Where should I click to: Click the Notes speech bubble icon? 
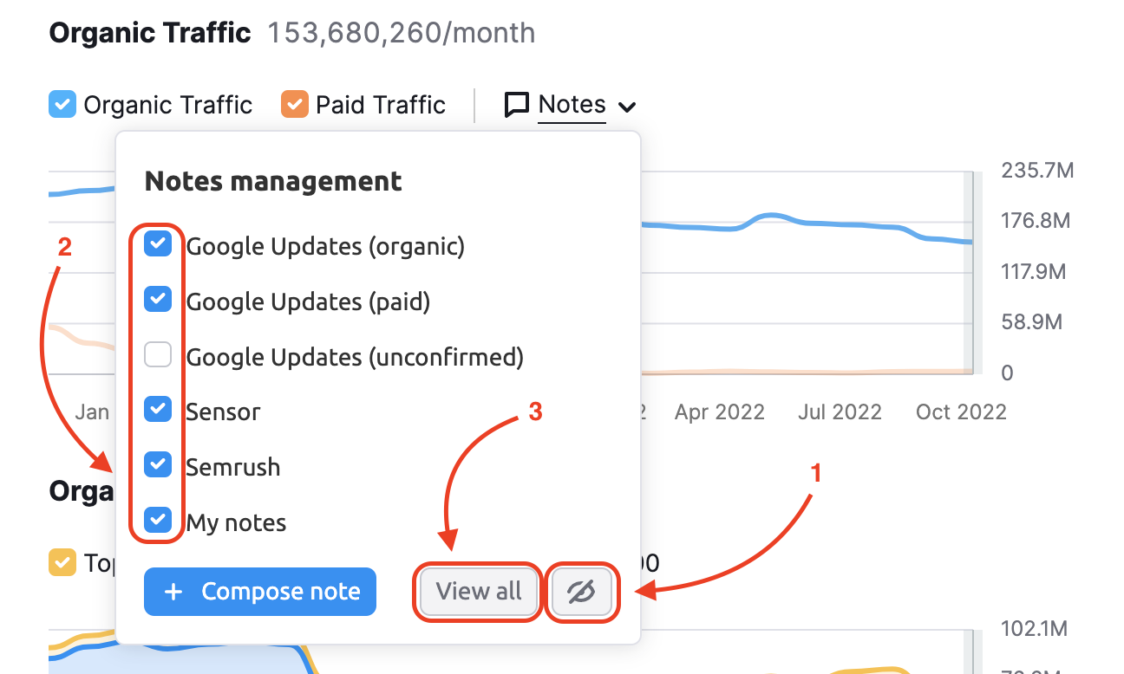(517, 106)
